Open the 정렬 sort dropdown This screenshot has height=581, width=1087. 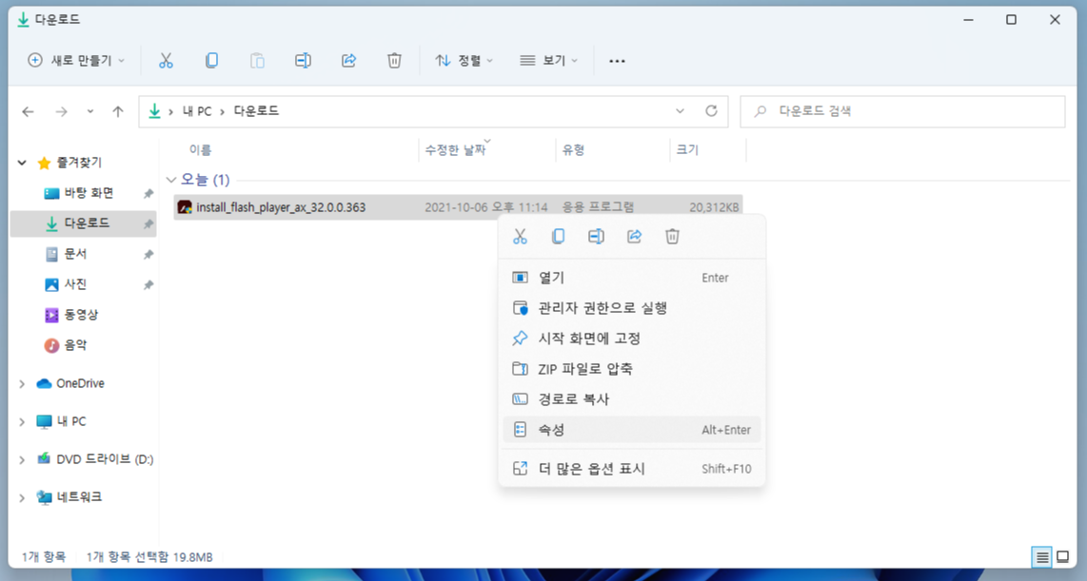coord(464,61)
